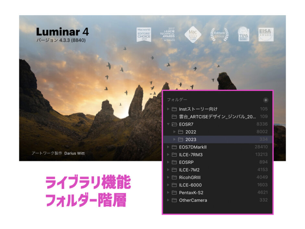Collapse the EOSR7 folder
Screen dimensions: 305x229
tap(168, 124)
